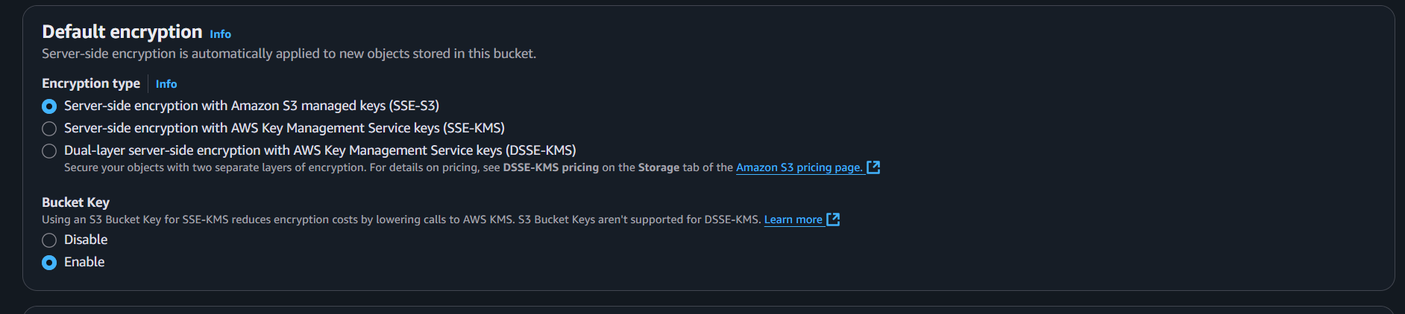This screenshot has width=1405, height=314.
Task: Click the 'Enable' label text
Action: coord(84,262)
